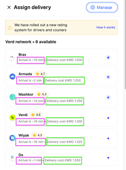Viewport: 126px width, 170px height.
Task: Click the Verdi yellow logo
Action: 12,117
